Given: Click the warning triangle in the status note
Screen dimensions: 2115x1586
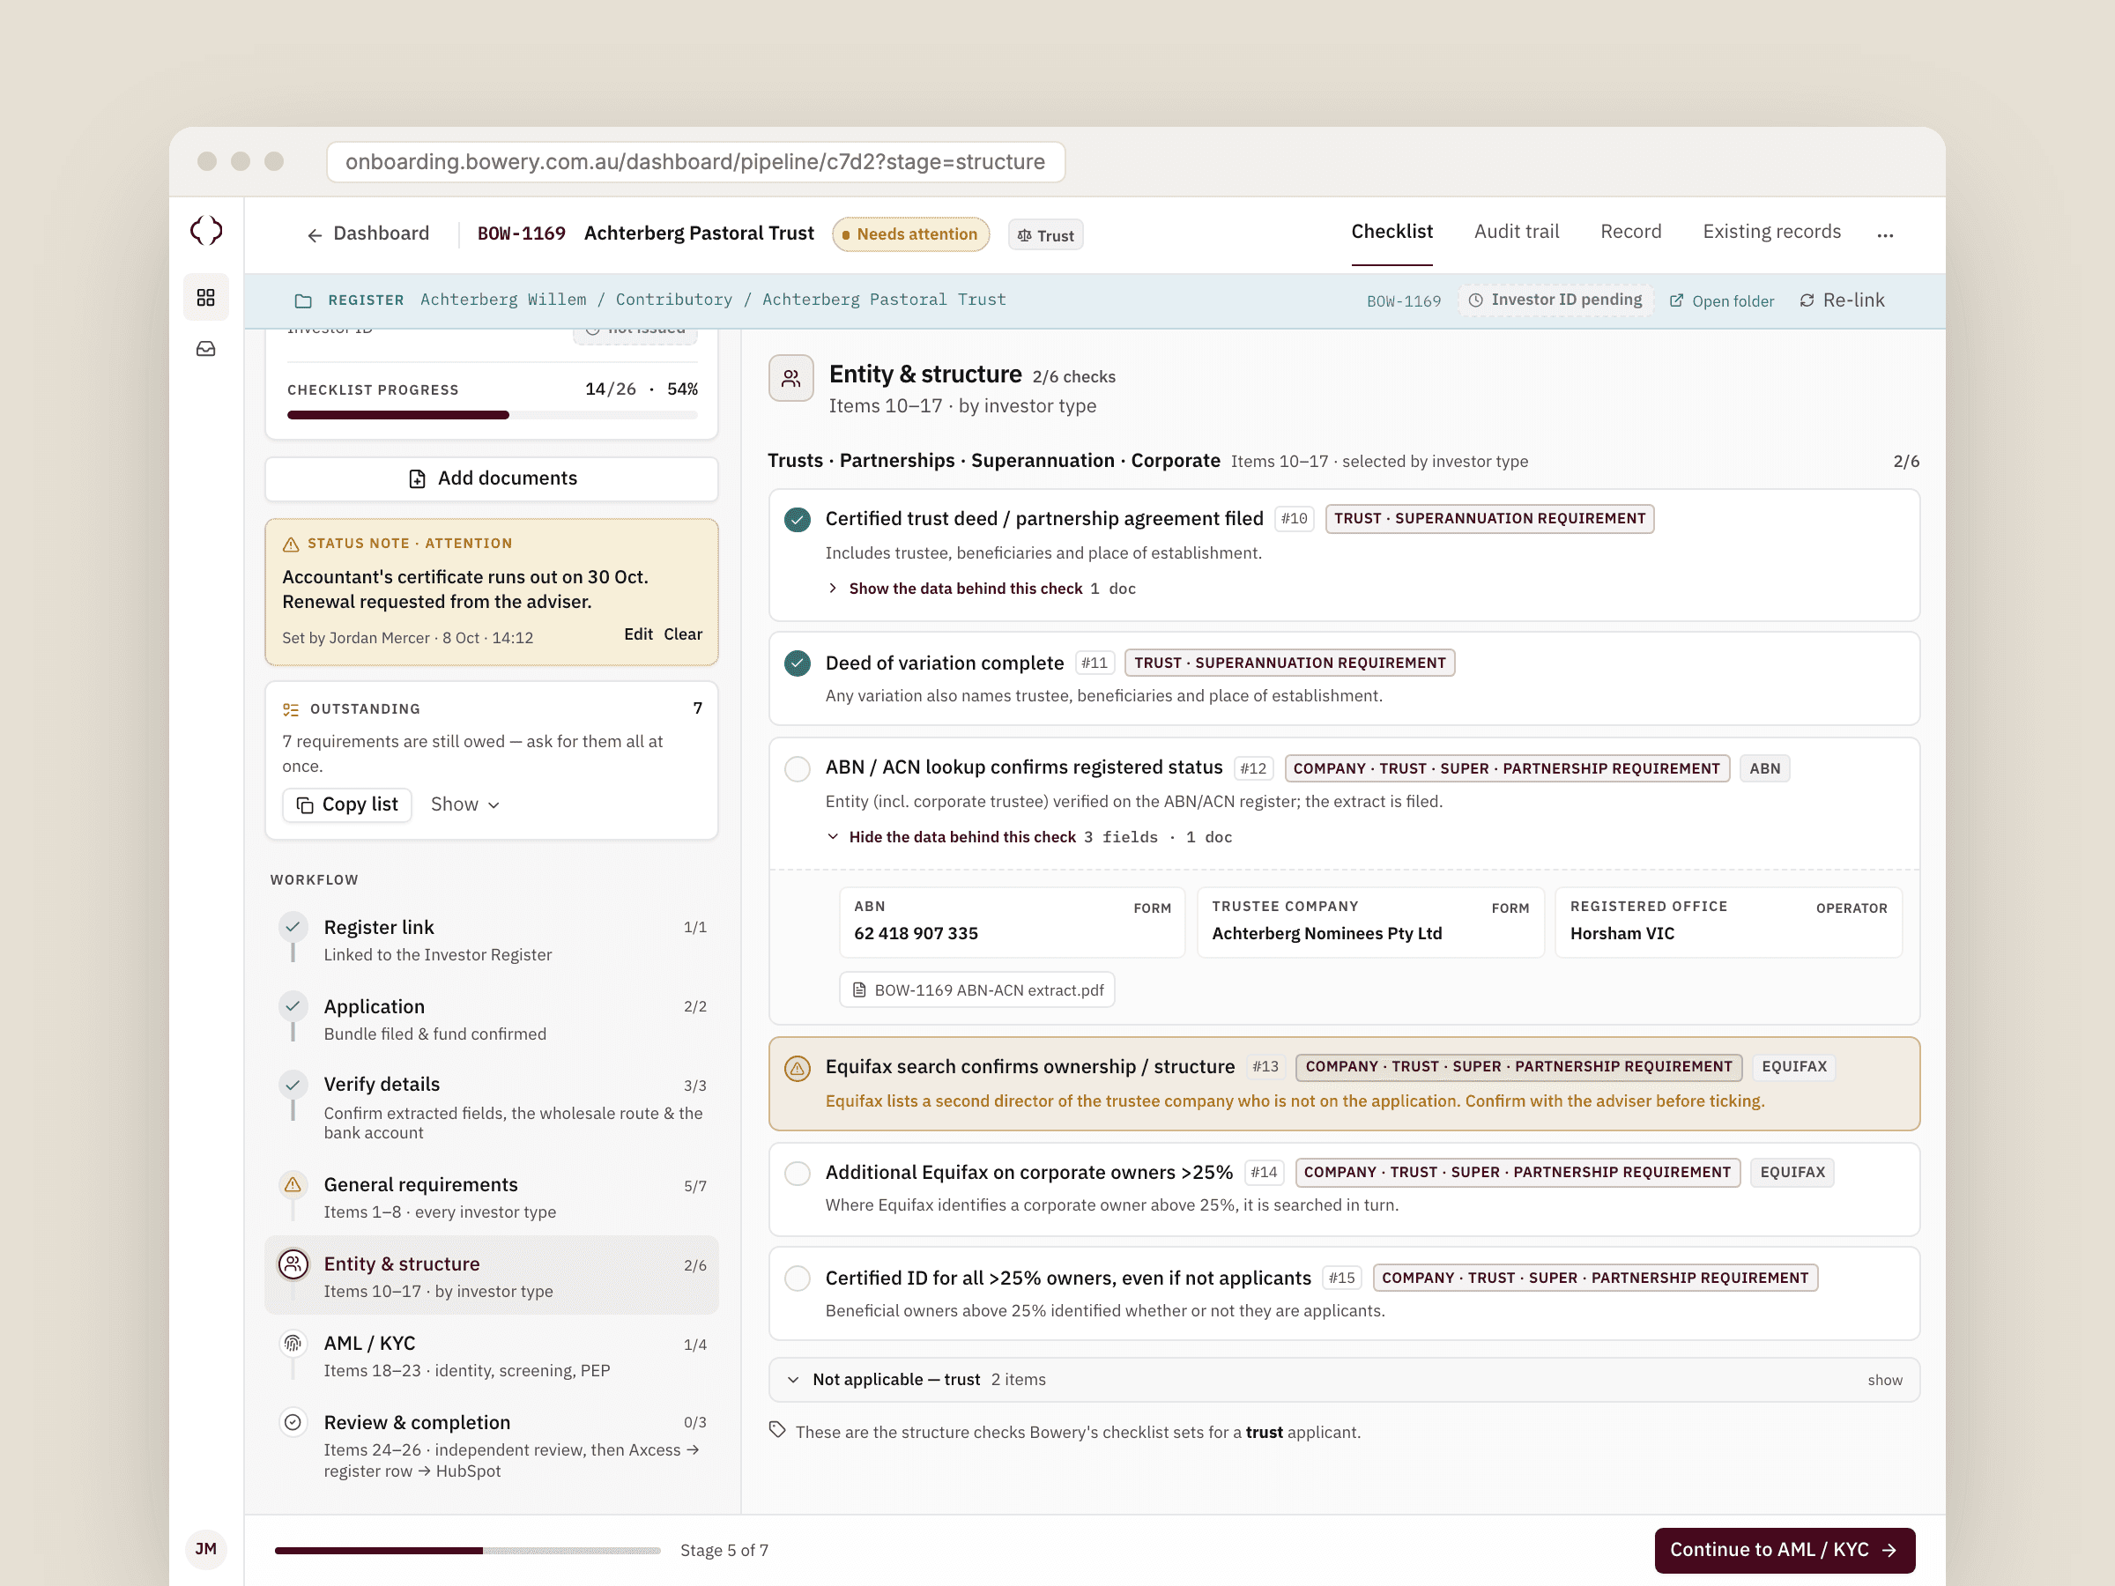Looking at the screenshot, I should pos(291,544).
